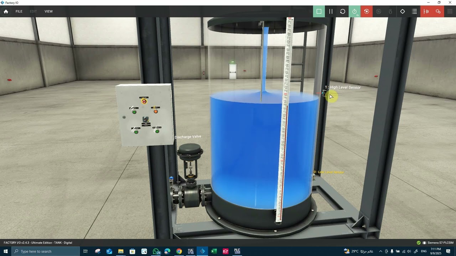Select the Discharge Valve label
Image resolution: width=456 pixels, height=256 pixels.
pos(188,137)
